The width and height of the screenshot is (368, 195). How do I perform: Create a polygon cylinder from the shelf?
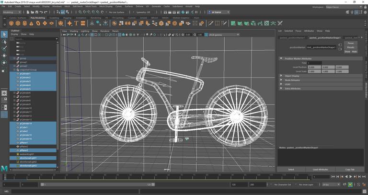tap(25, 23)
